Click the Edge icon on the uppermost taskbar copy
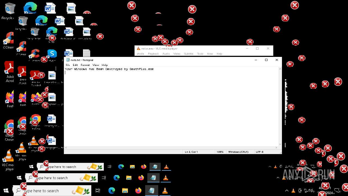The height and width of the screenshot is (196, 348). 121,167
